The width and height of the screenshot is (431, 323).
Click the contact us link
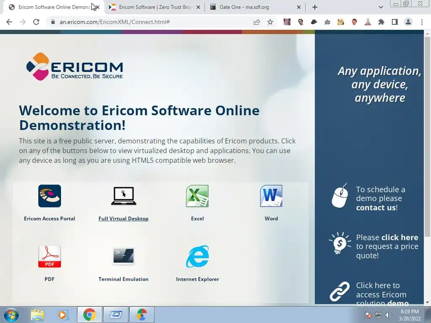(x=376, y=208)
